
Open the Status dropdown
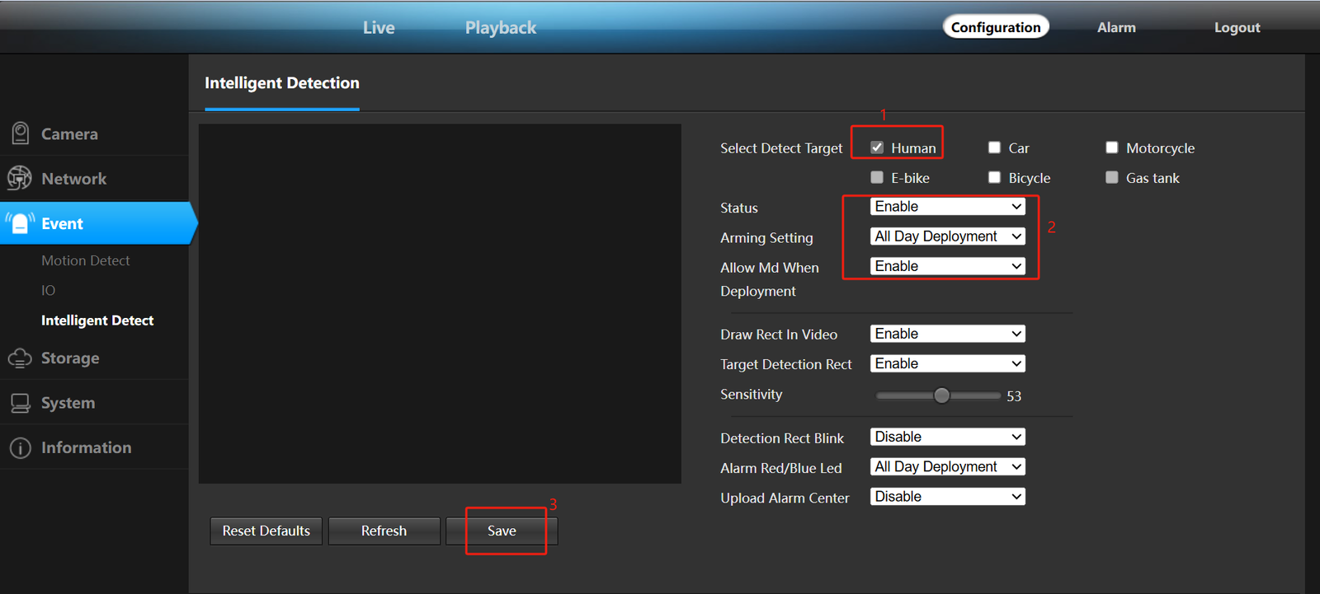click(x=947, y=207)
